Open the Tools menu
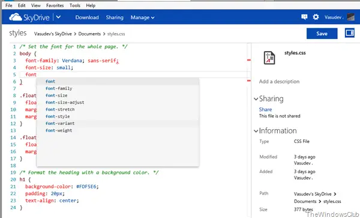 (x=75, y=5)
